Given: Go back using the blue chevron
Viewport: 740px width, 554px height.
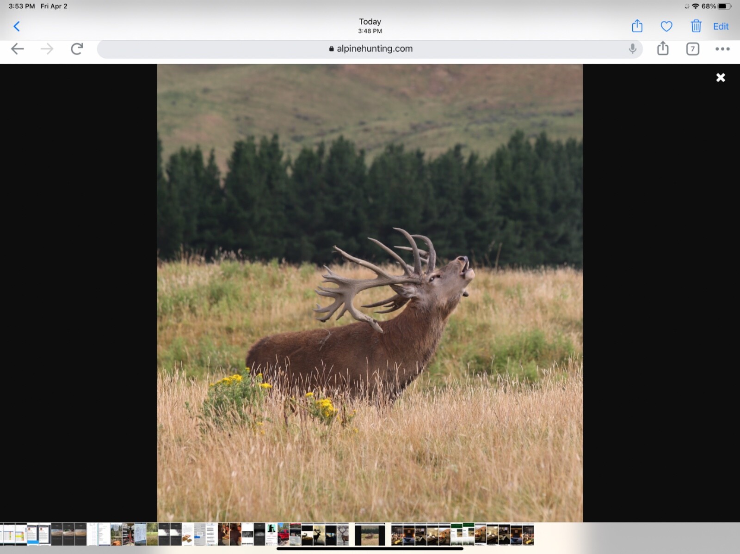Looking at the screenshot, I should 17,26.
